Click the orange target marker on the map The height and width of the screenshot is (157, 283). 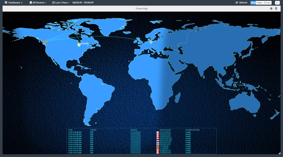(x=45, y=42)
